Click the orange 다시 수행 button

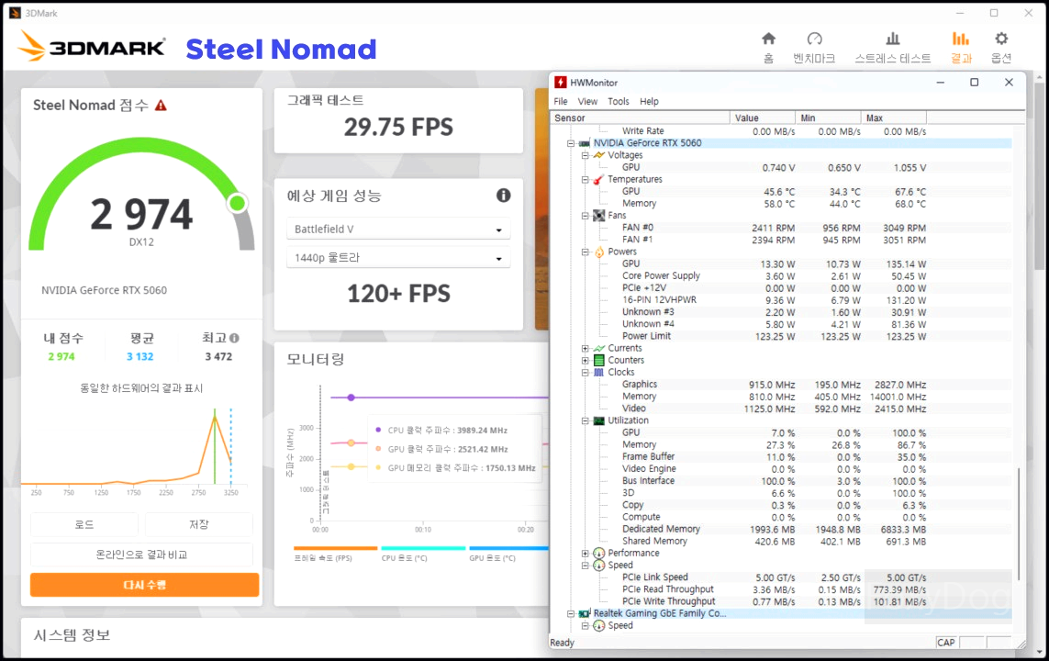click(x=144, y=585)
